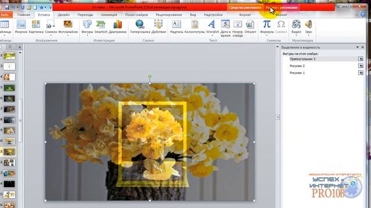Minimize the ribbon with the caret icon
This screenshot has width=371, height=208.
[x=357, y=14]
